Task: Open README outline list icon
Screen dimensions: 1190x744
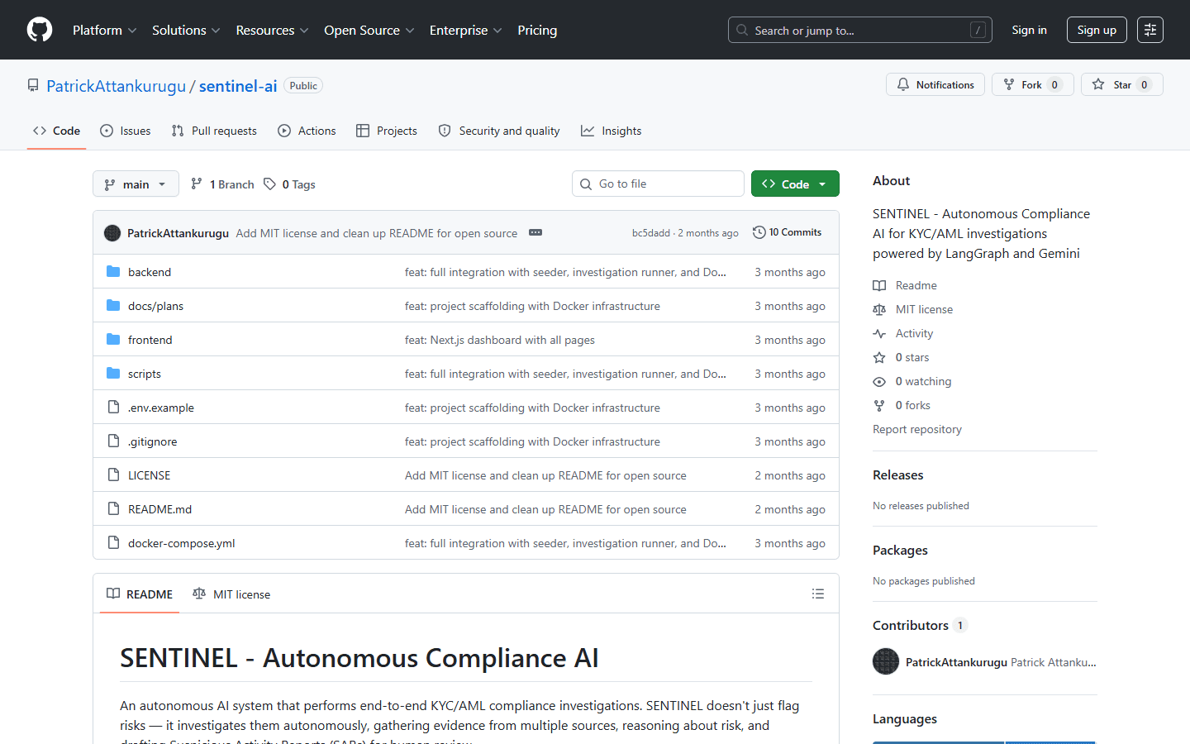Action: pyautogui.click(x=818, y=594)
